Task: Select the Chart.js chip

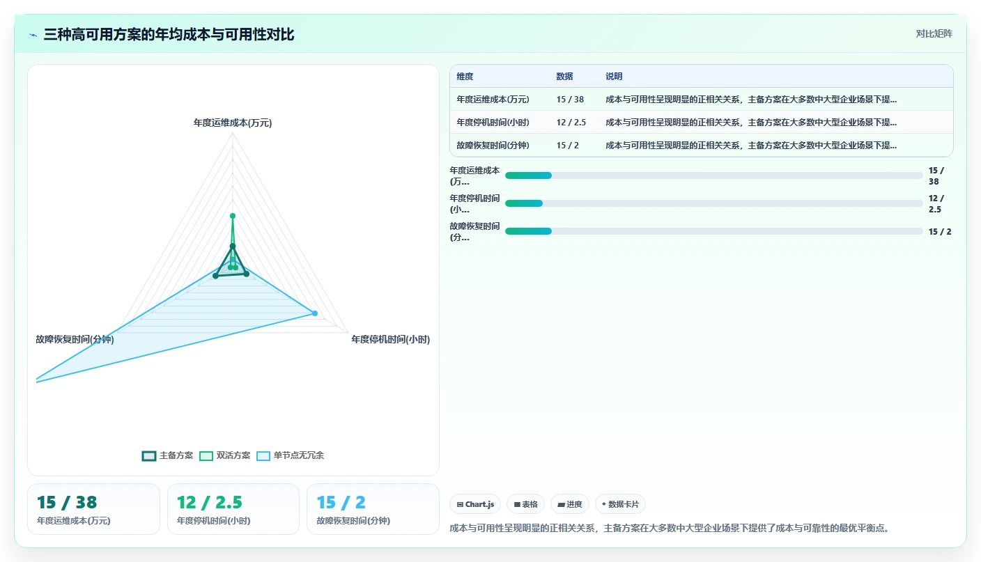Action: coord(475,504)
